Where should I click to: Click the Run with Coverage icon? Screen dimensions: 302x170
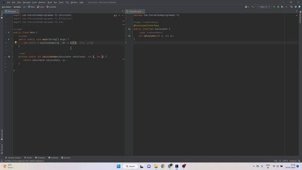coord(282,7)
